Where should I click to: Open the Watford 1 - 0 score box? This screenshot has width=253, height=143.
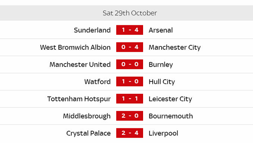pos(130,81)
